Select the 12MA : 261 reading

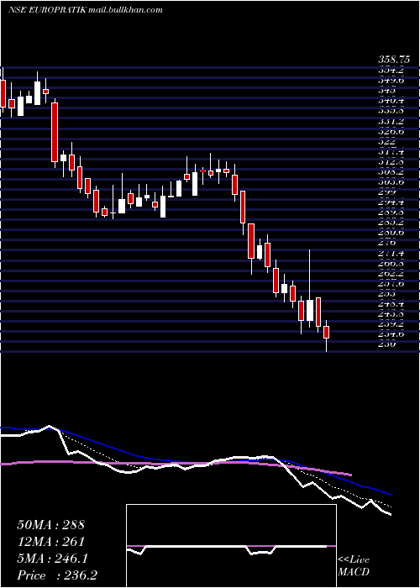pyautogui.click(x=50, y=542)
